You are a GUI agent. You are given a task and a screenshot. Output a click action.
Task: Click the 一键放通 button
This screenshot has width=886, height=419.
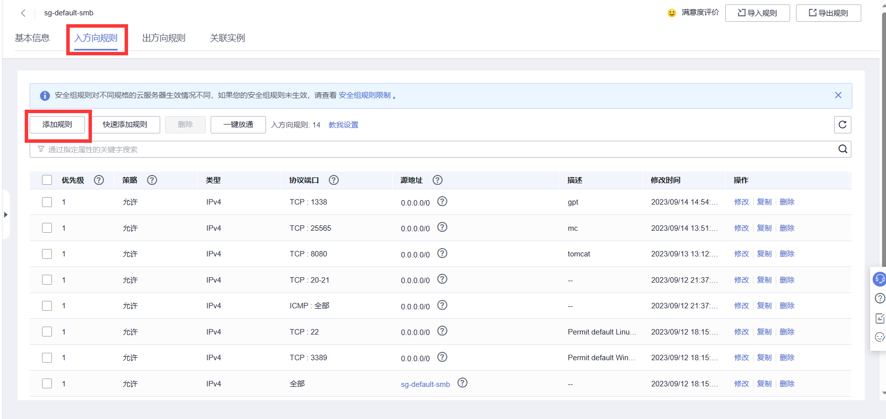coord(238,125)
